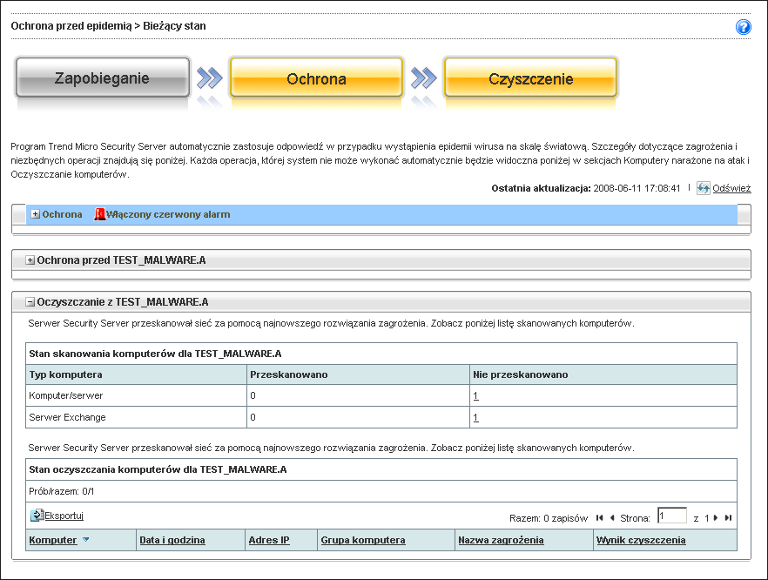The height and width of the screenshot is (580, 768).
Task: Go to next page of records
Action: point(716,518)
